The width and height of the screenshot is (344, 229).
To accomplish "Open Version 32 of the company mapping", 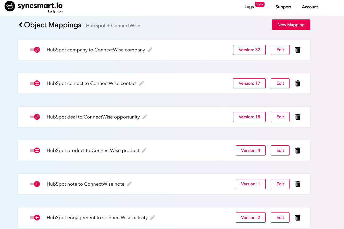I will point(249,50).
